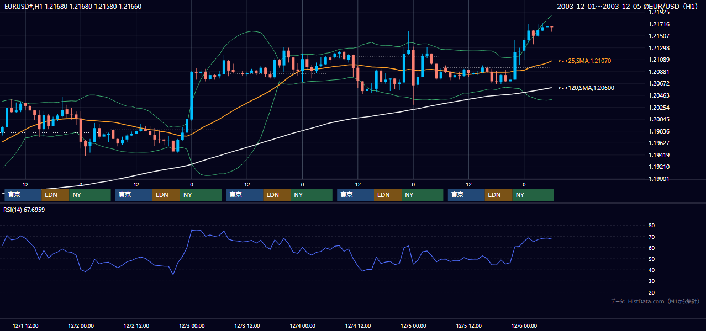The width and height of the screenshot is (706, 331).
Task: Select the 12/1 12:00 time axis label
Action: pos(25,326)
